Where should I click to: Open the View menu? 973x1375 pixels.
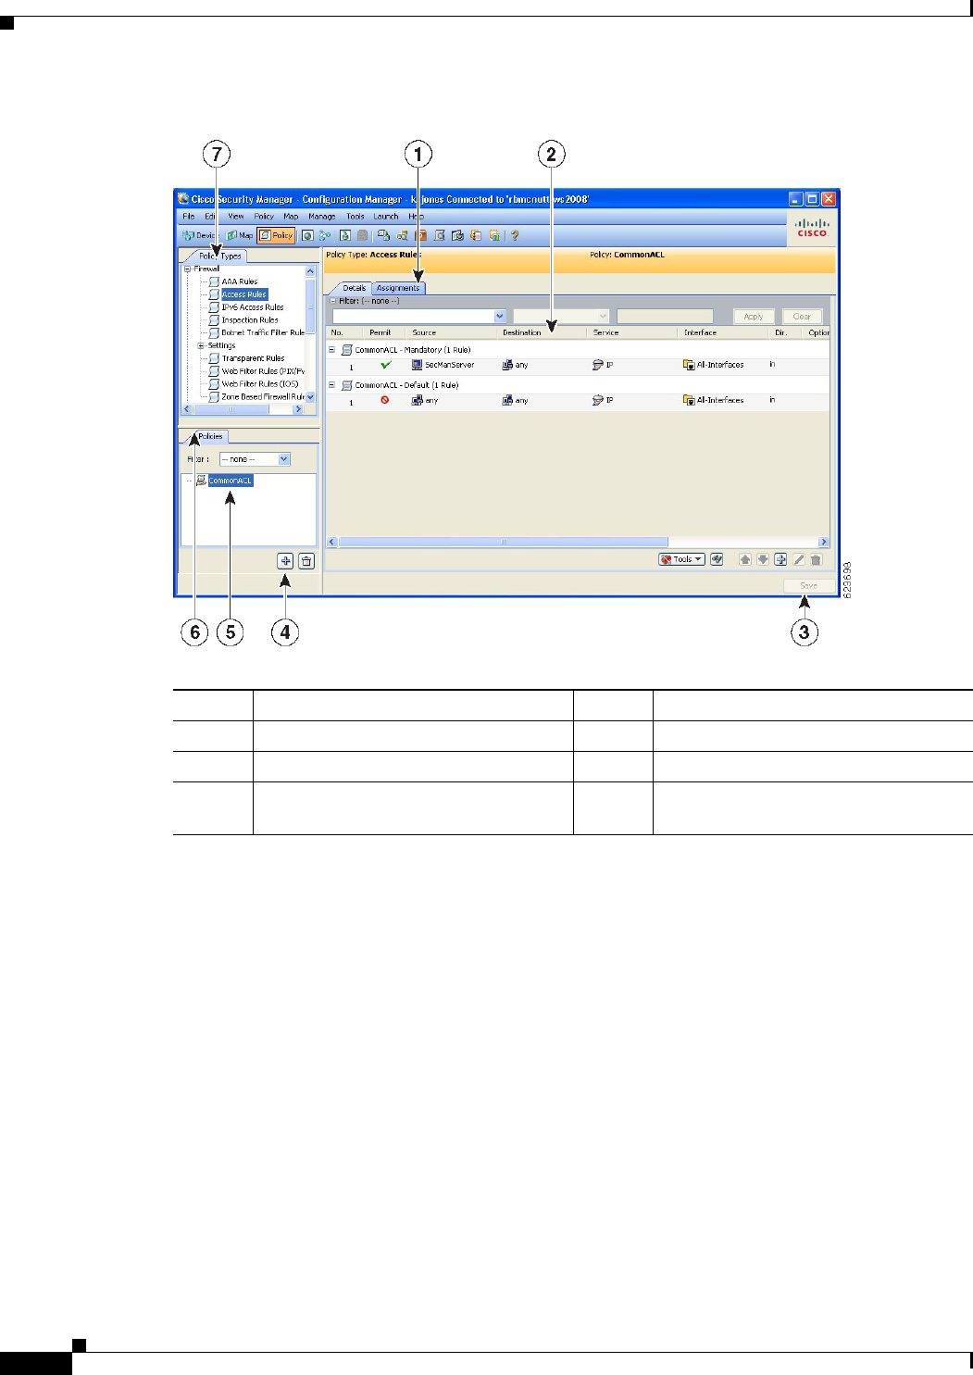click(236, 217)
